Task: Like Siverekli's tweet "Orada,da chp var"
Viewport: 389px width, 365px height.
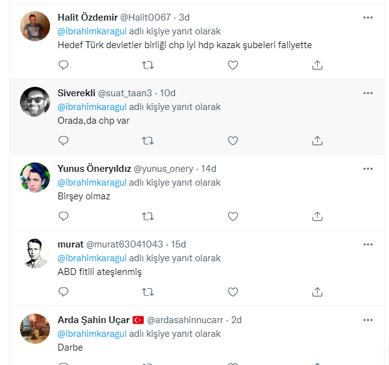Action: [x=233, y=141]
